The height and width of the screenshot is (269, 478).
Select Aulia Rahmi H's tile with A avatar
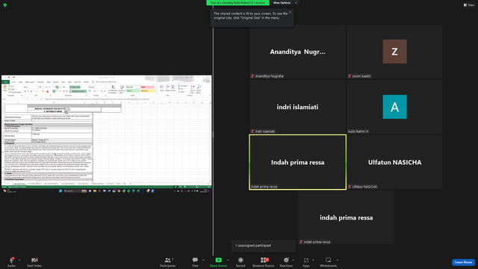click(x=394, y=107)
